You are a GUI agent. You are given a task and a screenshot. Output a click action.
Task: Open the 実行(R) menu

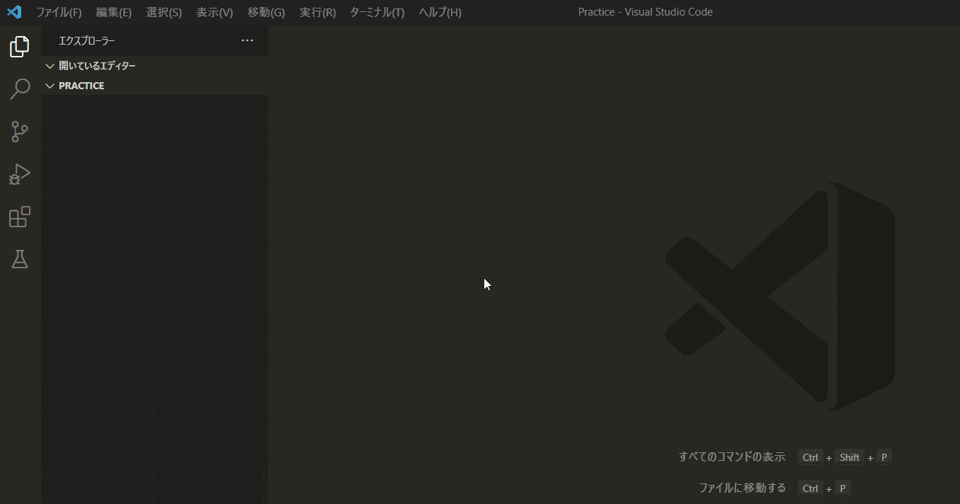tap(317, 12)
